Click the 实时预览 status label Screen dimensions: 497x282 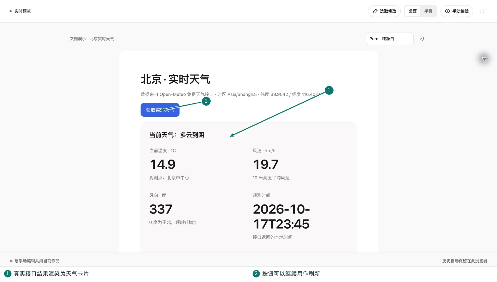22,11
